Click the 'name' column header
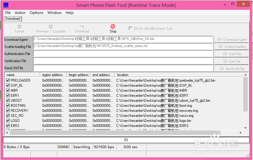 [23, 75]
